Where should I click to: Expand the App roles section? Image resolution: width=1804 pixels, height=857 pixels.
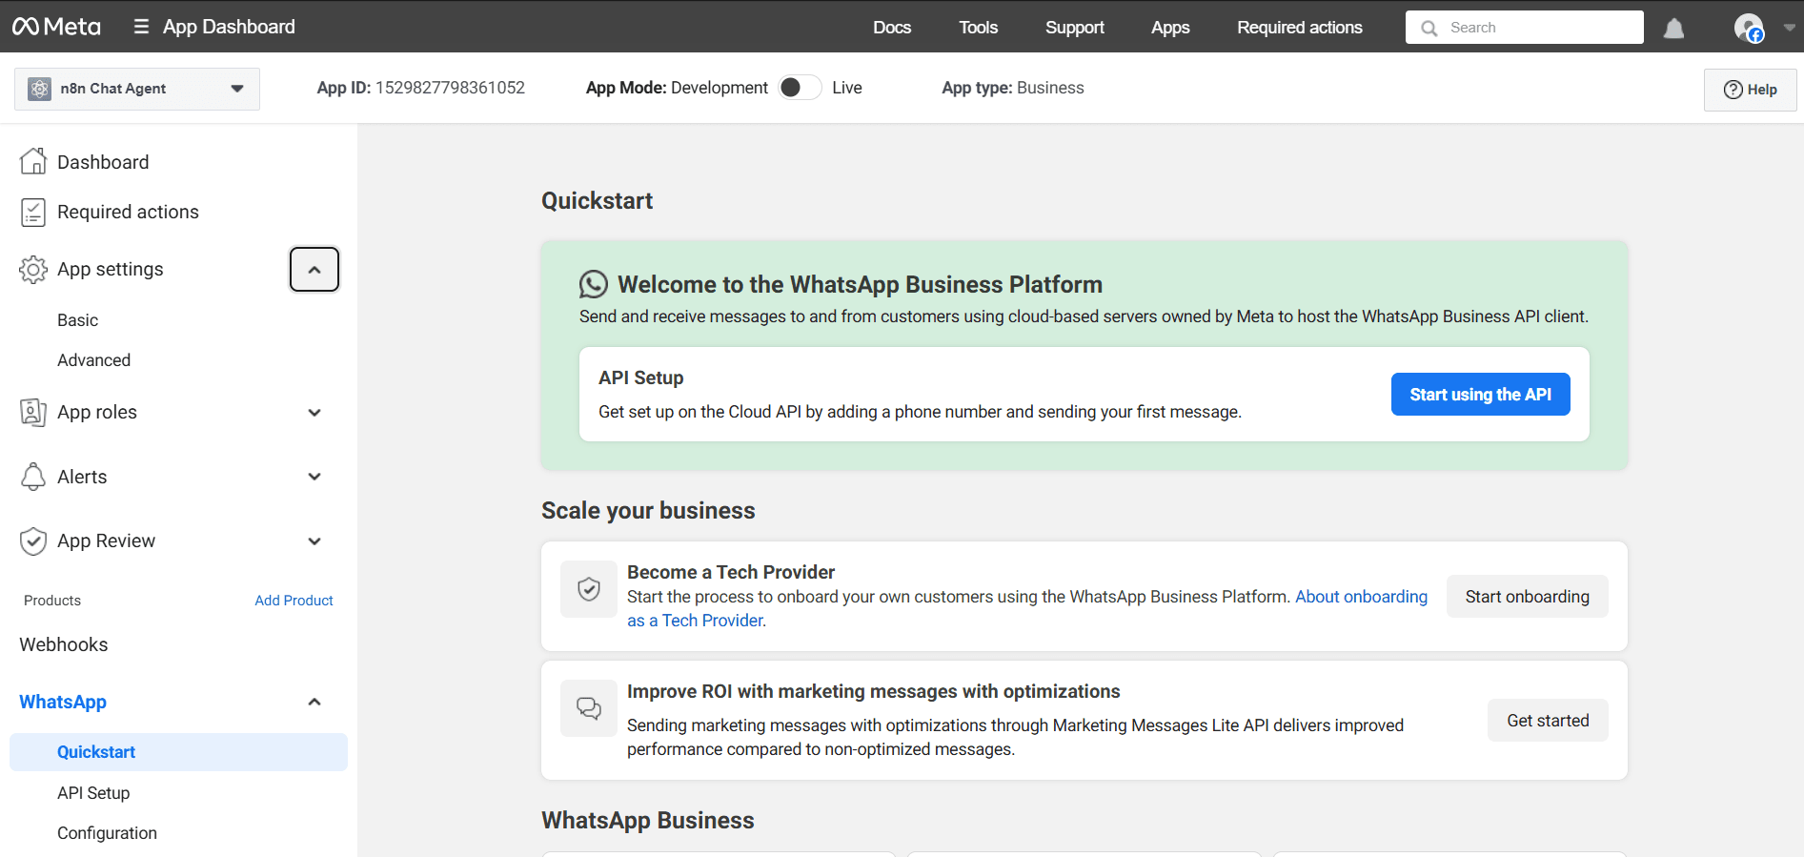click(x=314, y=413)
